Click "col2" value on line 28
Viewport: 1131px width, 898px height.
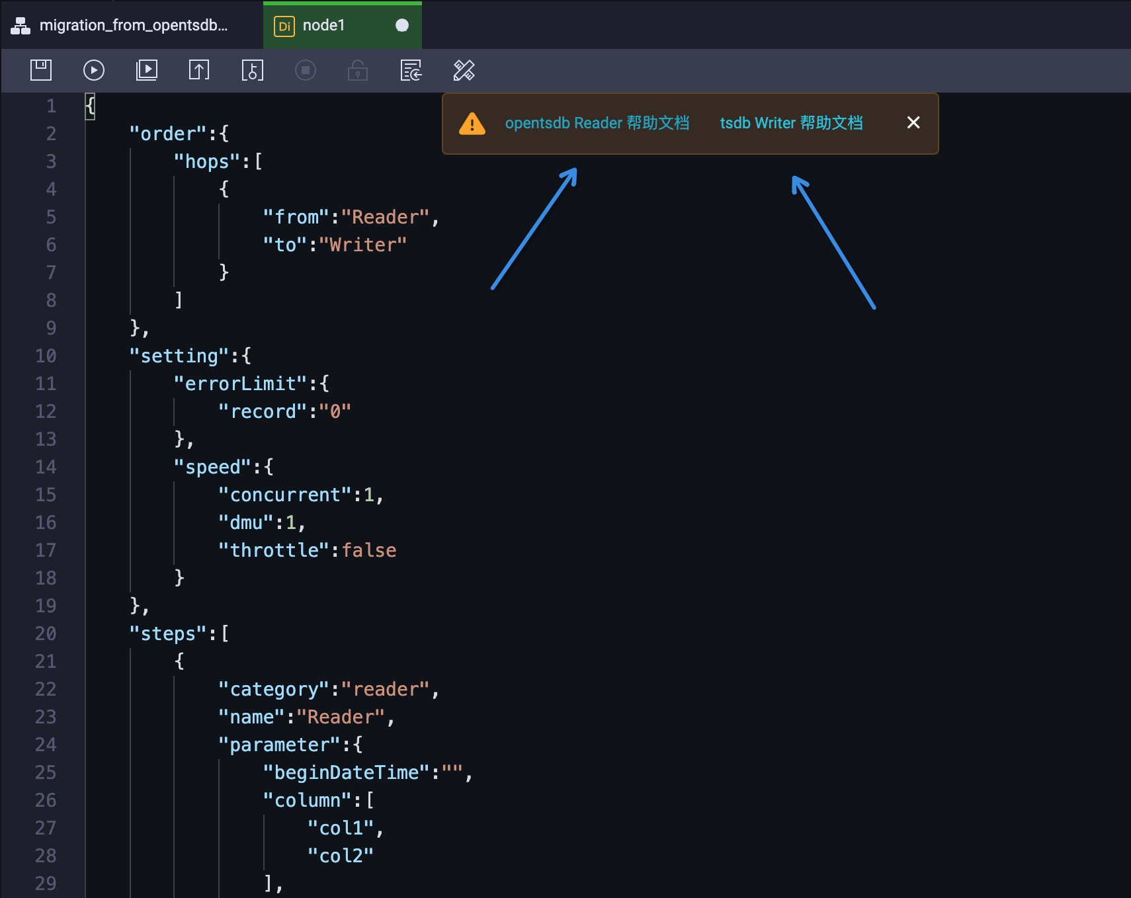tap(341, 856)
